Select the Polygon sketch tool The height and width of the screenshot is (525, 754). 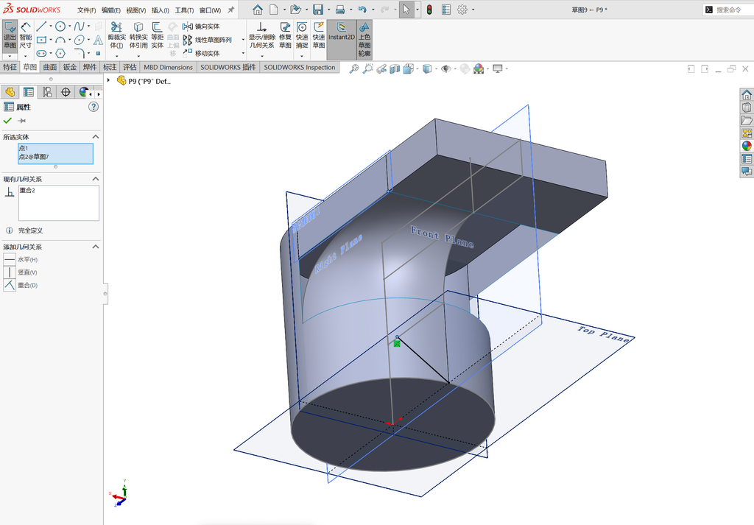tap(60, 53)
